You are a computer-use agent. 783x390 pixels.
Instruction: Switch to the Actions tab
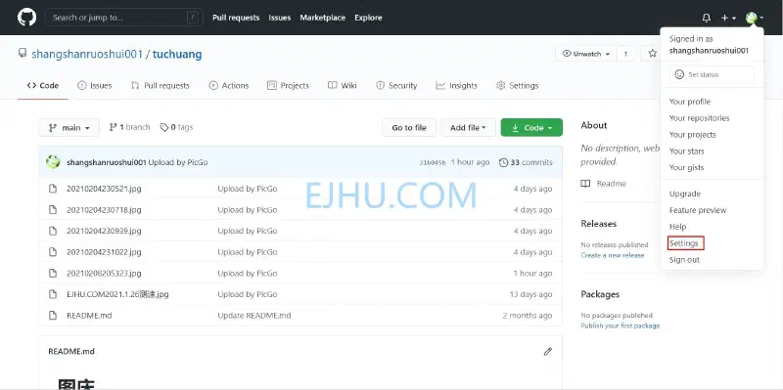pyautogui.click(x=229, y=86)
